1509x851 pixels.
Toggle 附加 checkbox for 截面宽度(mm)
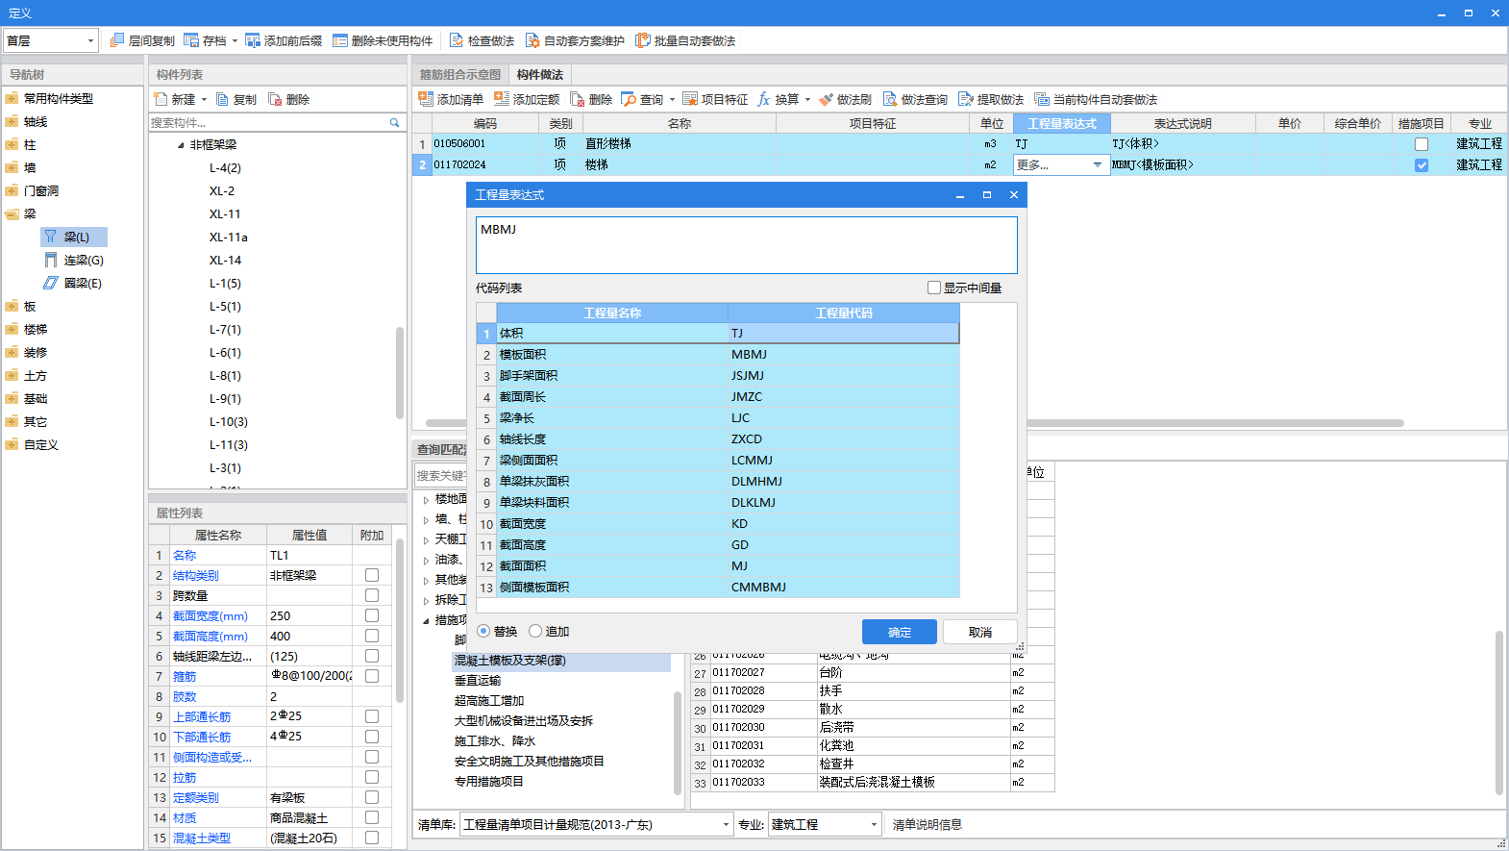point(372,615)
